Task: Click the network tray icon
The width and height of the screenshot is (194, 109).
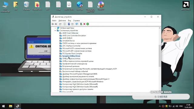Action: point(173,106)
